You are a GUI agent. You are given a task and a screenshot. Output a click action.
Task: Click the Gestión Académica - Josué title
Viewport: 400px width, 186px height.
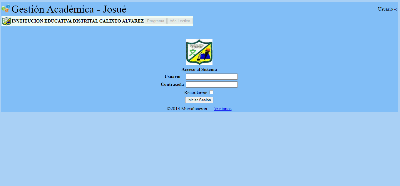point(69,9)
